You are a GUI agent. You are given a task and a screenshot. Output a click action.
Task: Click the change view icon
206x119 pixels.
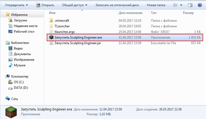(176, 5)
